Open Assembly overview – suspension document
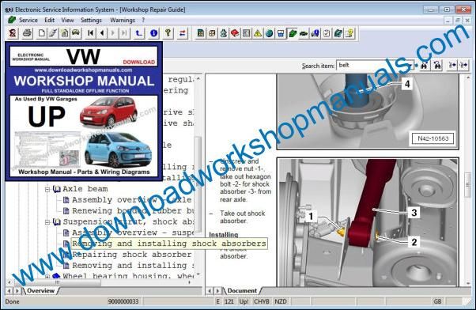The height and width of the screenshot is (310, 476). click(x=133, y=232)
